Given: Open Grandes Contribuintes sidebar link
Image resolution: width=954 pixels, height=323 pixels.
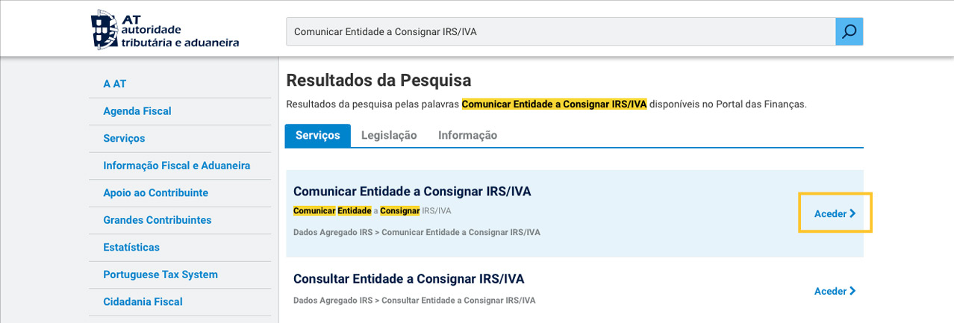Looking at the screenshot, I should point(157,220).
